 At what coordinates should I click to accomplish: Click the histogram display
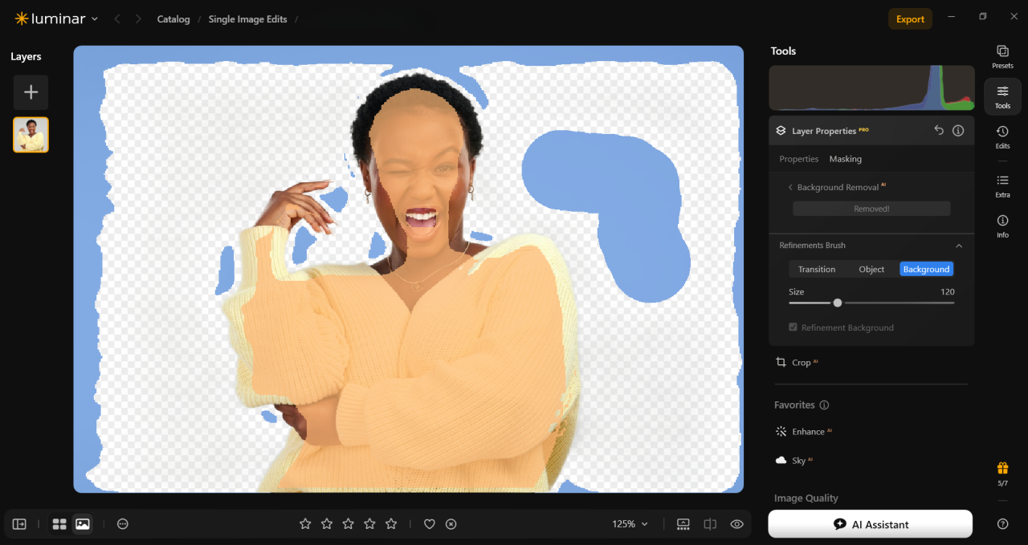pyautogui.click(x=871, y=88)
